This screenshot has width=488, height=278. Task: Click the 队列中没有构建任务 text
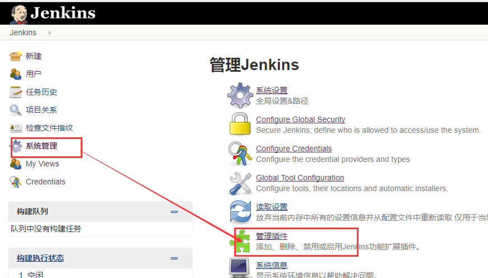(x=46, y=229)
